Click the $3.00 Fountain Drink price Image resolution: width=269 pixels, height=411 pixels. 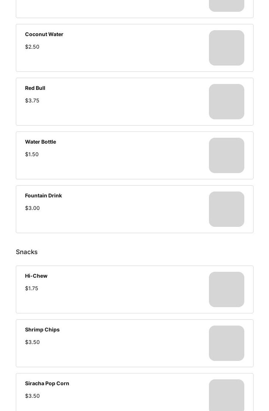click(32, 208)
